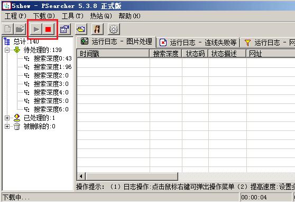Screen dimensions: 295x202
Task: Click the branch icon beside 搜索深度1:96
Action: tap(27, 67)
